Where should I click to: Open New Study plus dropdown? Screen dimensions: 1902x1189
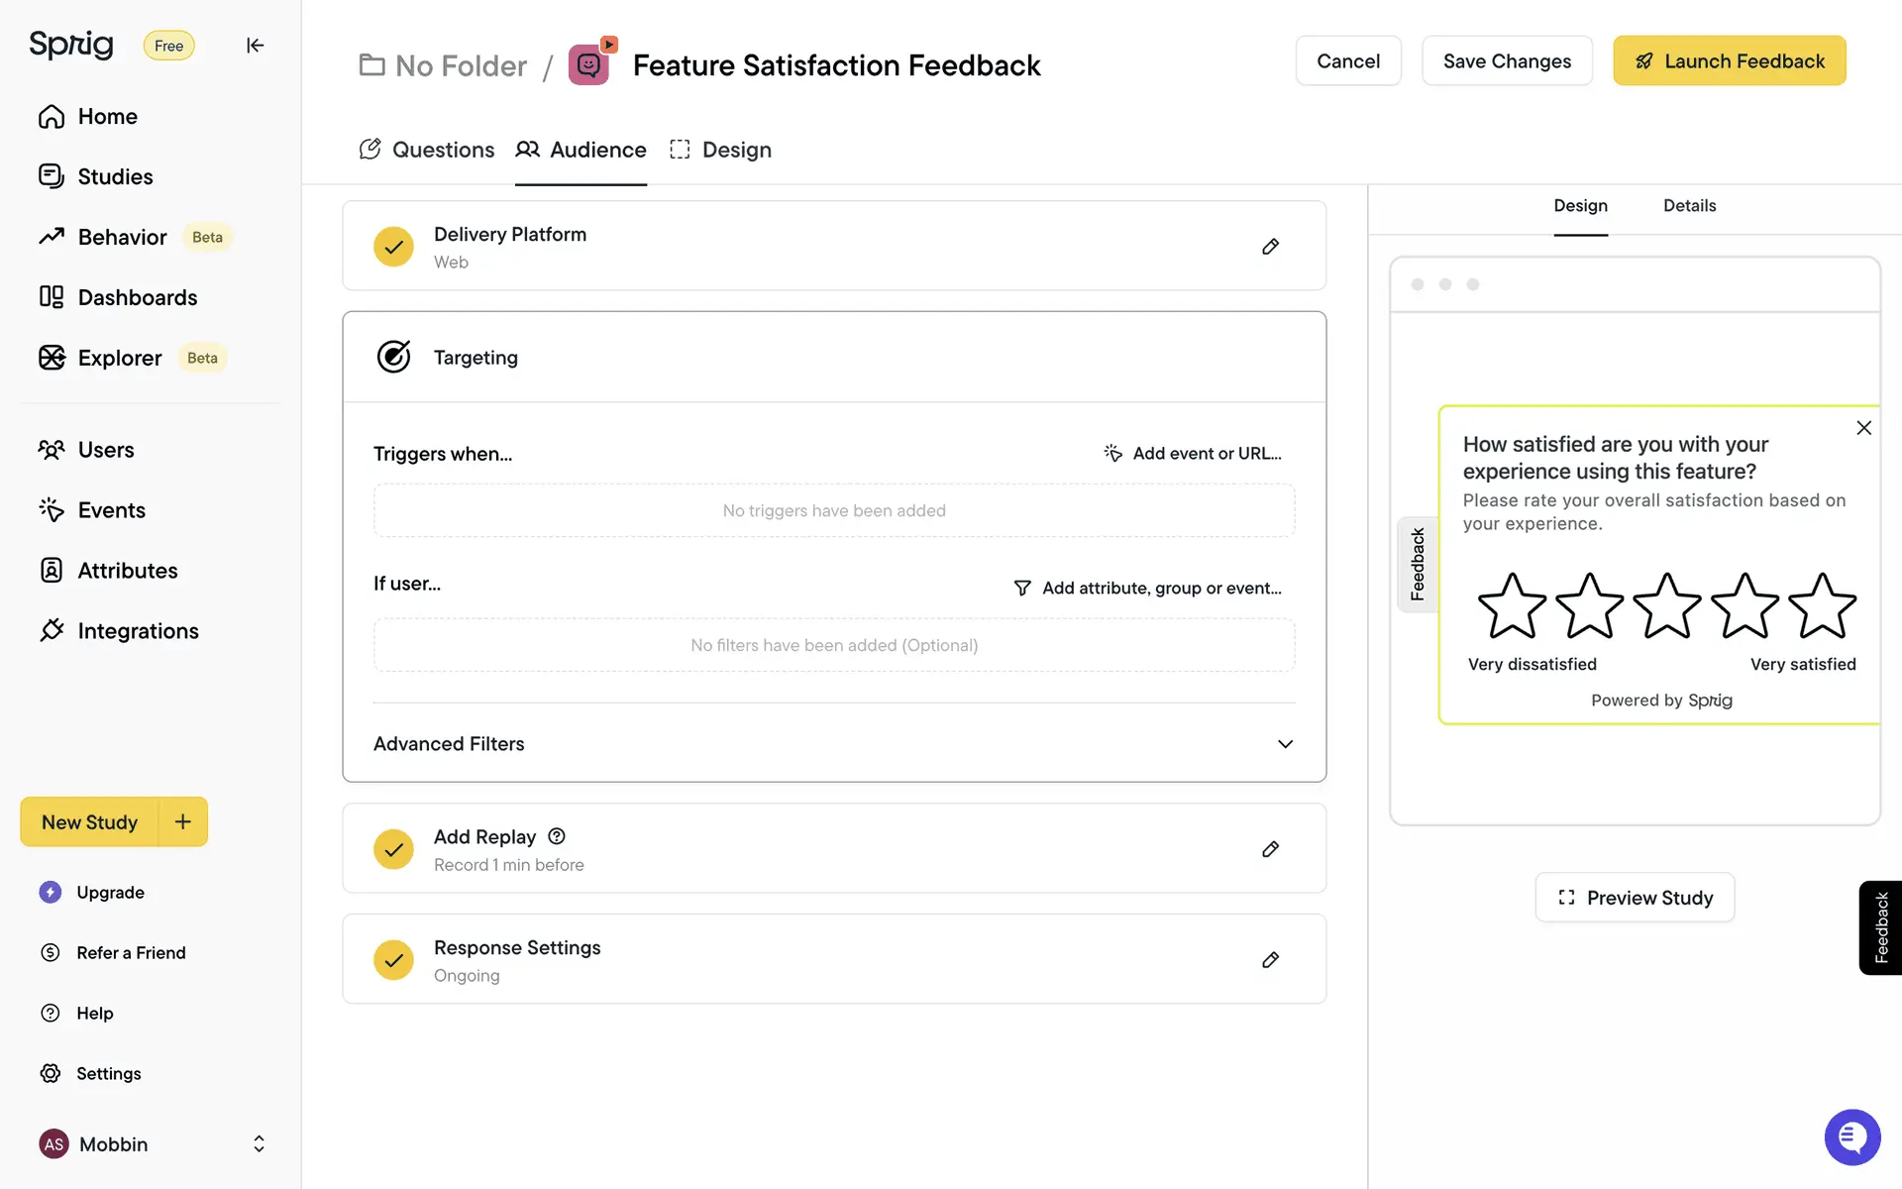coord(183,821)
